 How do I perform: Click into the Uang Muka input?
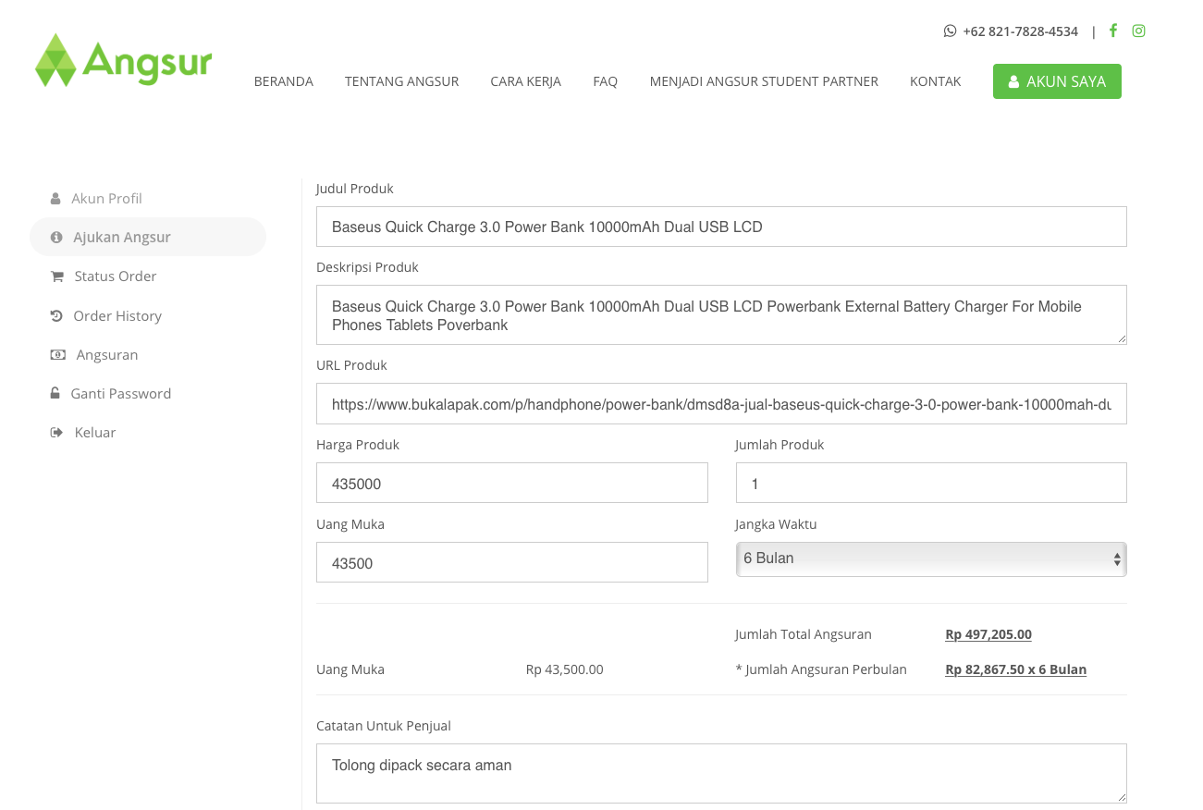(511, 563)
